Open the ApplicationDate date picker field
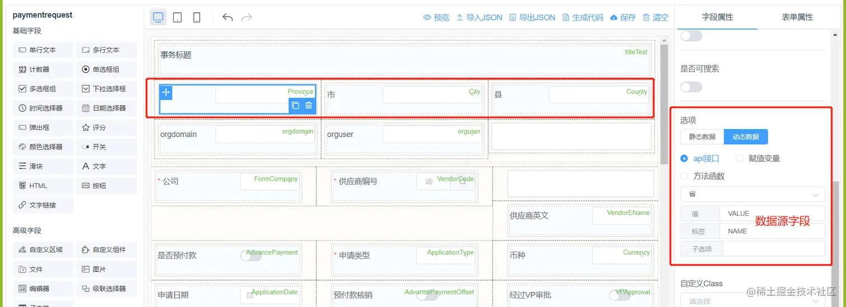The image size is (846, 307). pos(270,295)
